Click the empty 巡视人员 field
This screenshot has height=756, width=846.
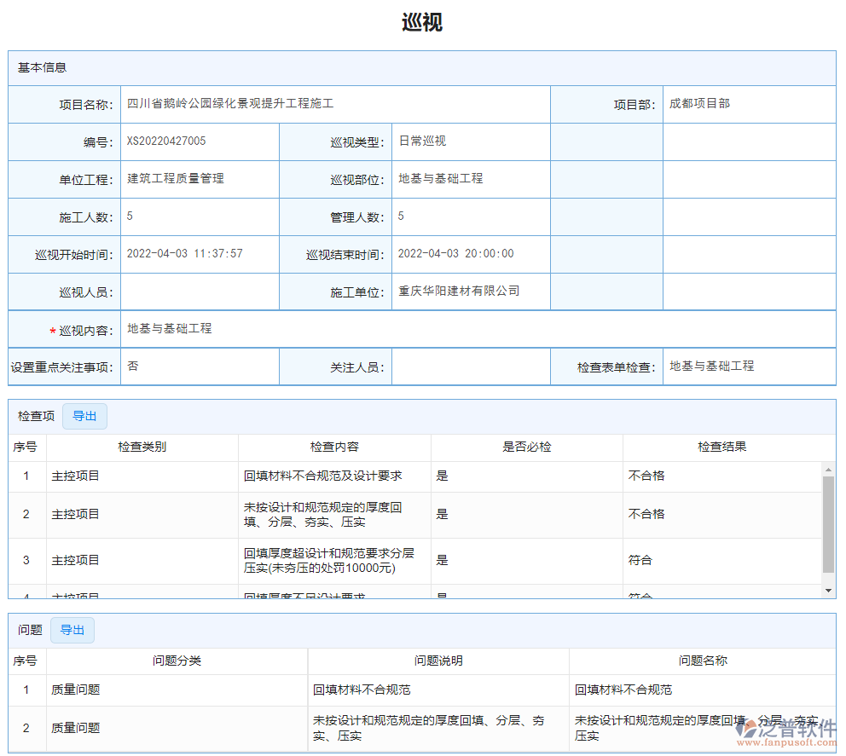(200, 291)
